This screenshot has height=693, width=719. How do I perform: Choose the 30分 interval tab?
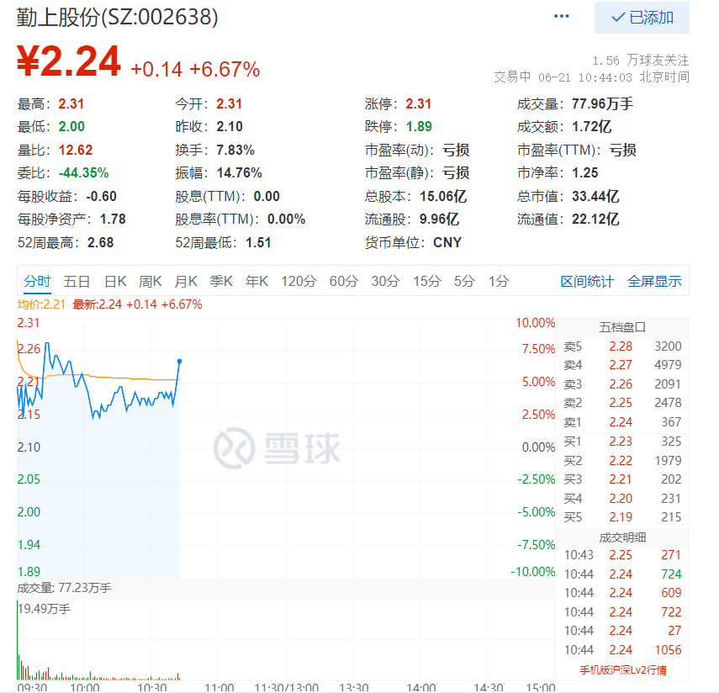(385, 281)
